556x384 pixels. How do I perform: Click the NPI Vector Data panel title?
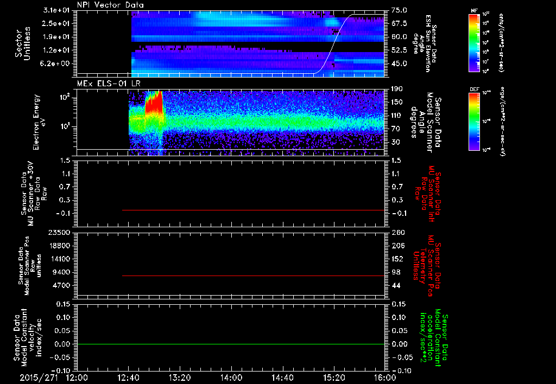click(110, 5)
